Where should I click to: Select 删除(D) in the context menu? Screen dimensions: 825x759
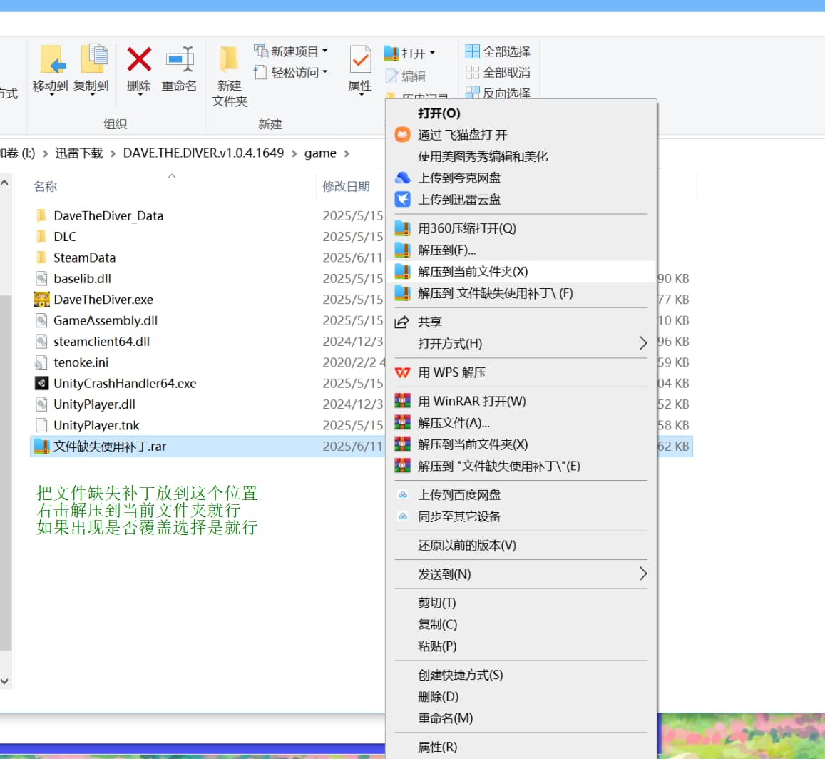(x=521, y=696)
